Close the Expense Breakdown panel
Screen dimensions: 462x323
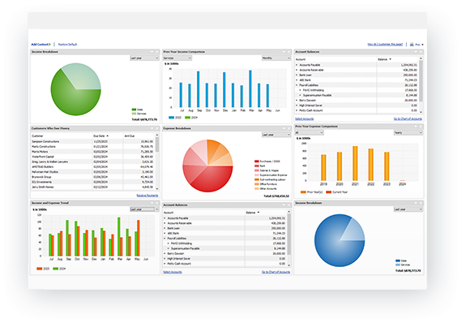click(289, 128)
